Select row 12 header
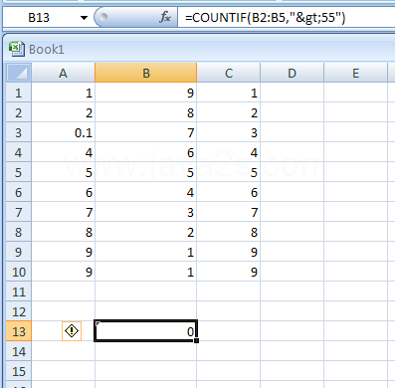The height and width of the screenshot is (388, 395). [x=19, y=311]
